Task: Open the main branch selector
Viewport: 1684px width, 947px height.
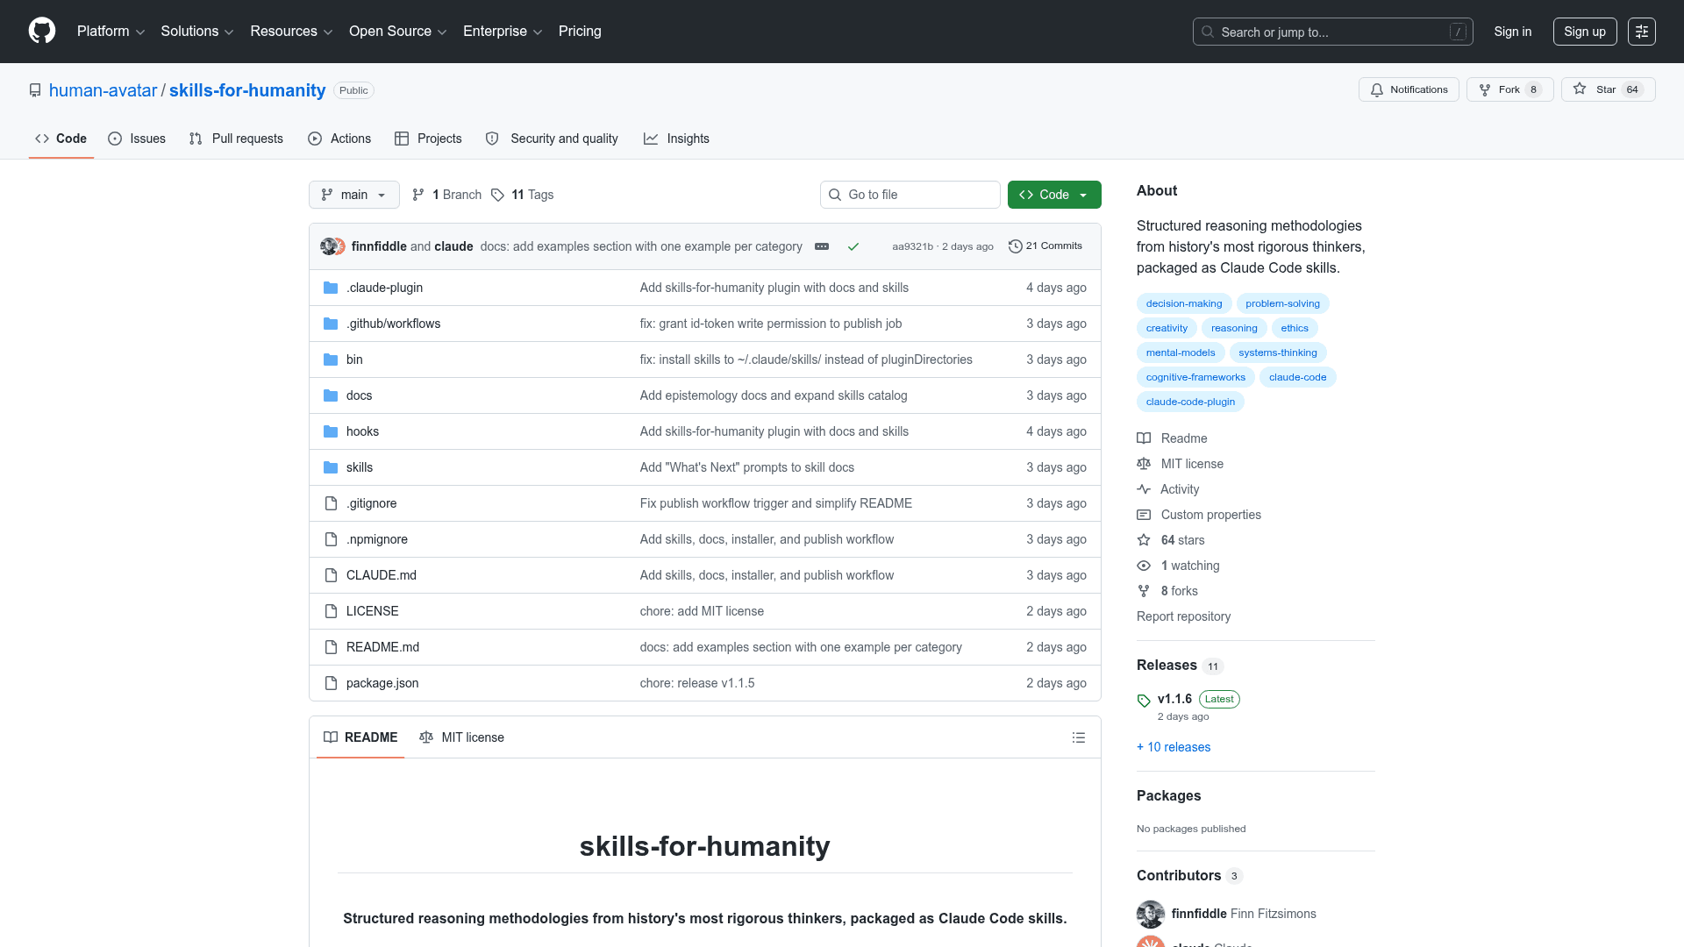Action: [354, 195]
